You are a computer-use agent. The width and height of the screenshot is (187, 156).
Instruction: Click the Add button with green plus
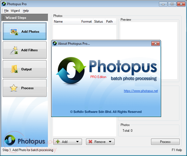pyautogui.click(x=68, y=142)
